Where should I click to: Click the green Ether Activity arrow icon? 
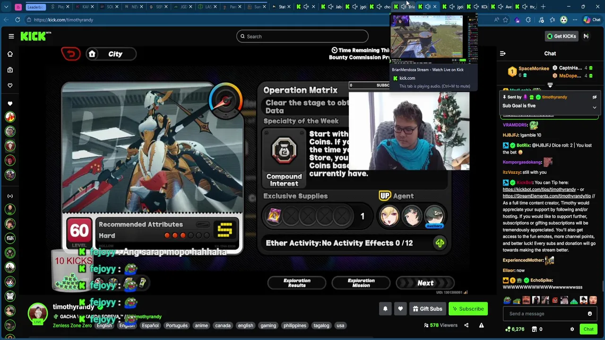tap(440, 243)
